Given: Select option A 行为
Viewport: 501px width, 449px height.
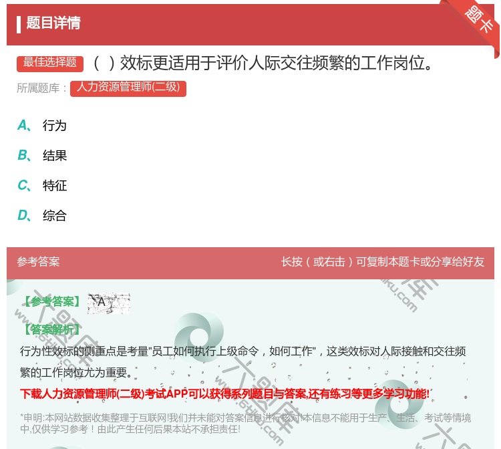Looking at the screenshot, I should pyautogui.click(x=42, y=125).
